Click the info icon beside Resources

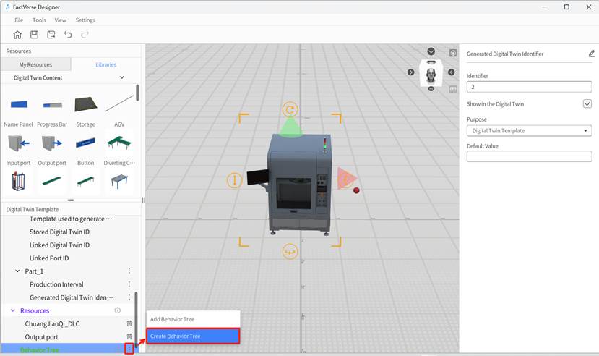(118, 310)
